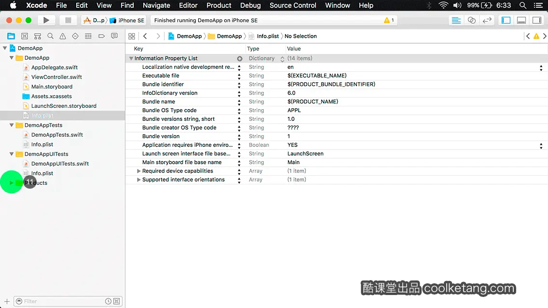Expand the Products group
The height and width of the screenshot is (308, 548).
tap(12, 183)
